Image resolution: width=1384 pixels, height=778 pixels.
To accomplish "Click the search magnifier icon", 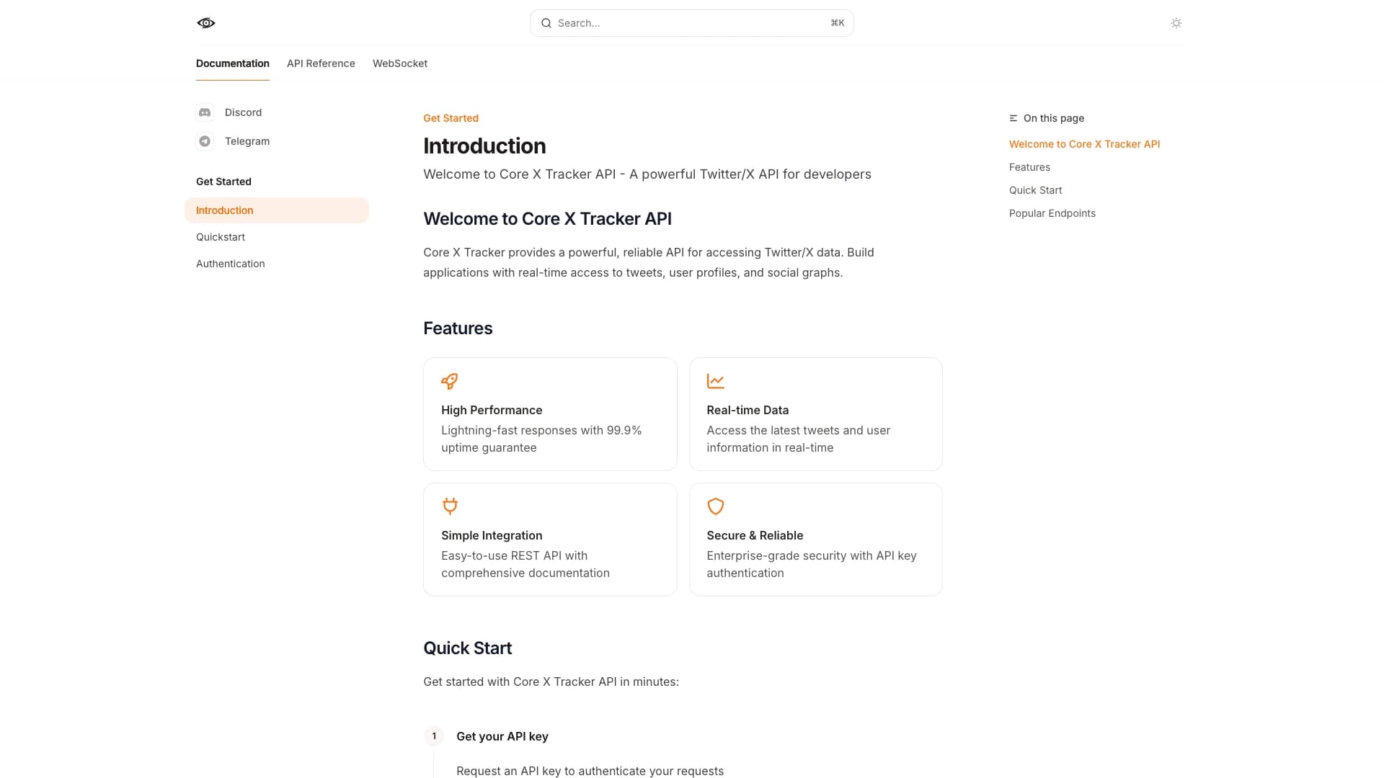I will [546, 23].
